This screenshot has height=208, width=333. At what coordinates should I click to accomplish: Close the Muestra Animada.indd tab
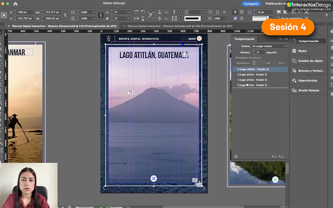tap(124, 26)
